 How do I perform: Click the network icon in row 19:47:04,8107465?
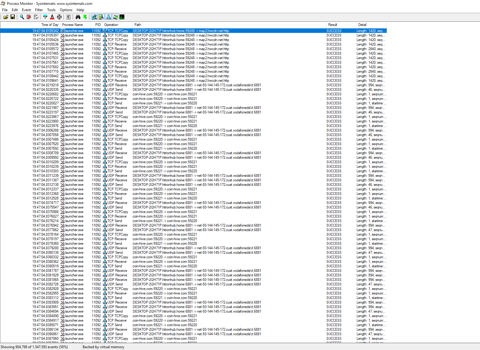tap(105, 53)
